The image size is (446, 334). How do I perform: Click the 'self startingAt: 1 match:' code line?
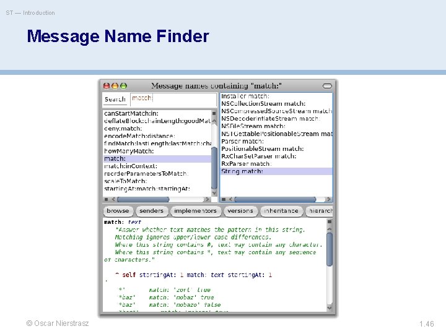[193, 275]
